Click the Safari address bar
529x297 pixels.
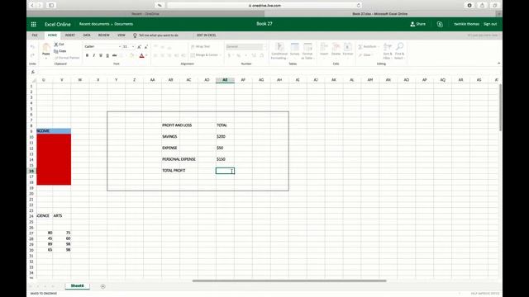[x=264, y=6]
